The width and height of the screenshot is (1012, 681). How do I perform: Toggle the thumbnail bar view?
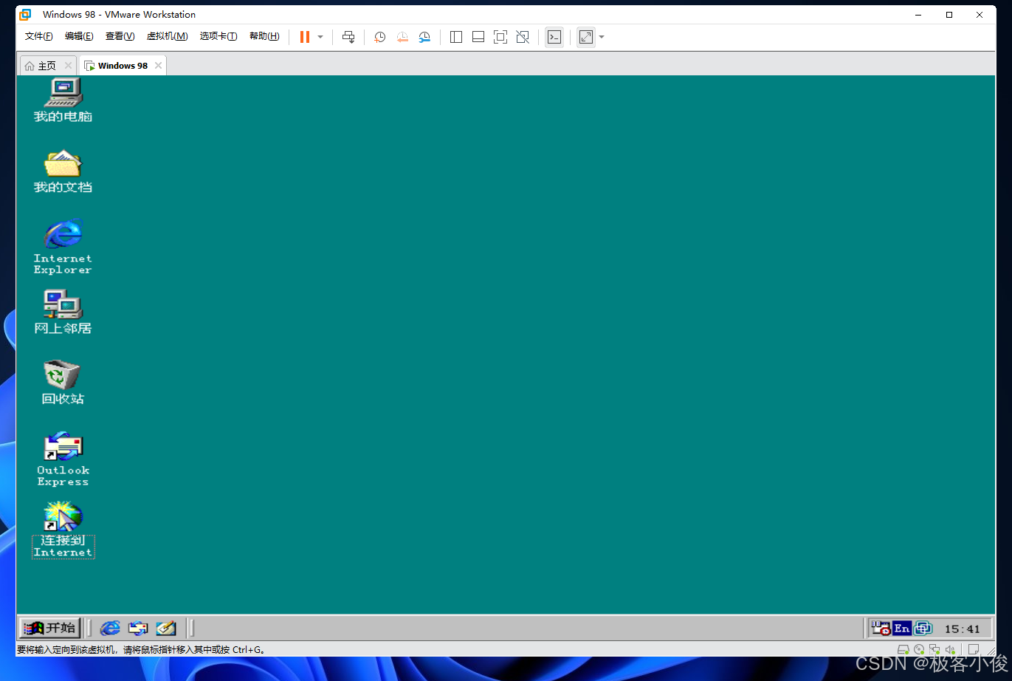coord(478,37)
